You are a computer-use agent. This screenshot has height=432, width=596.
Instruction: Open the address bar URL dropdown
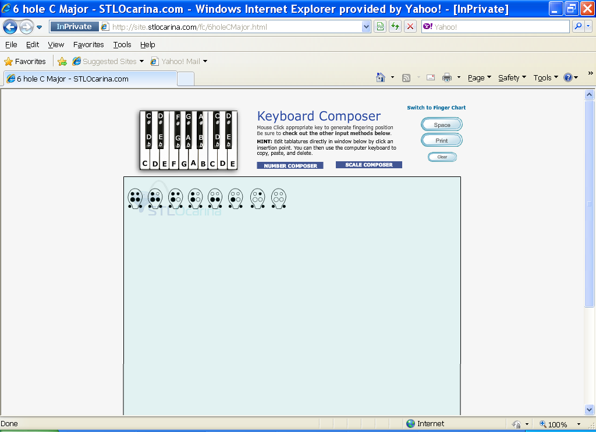pos(366,27)
